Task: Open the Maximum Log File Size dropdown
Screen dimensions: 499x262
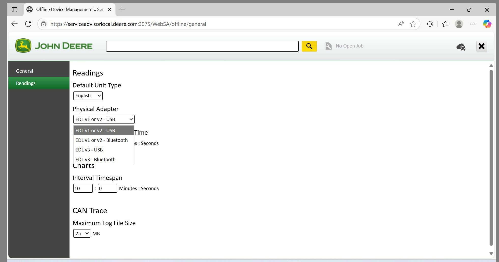Action: (82, 233)
